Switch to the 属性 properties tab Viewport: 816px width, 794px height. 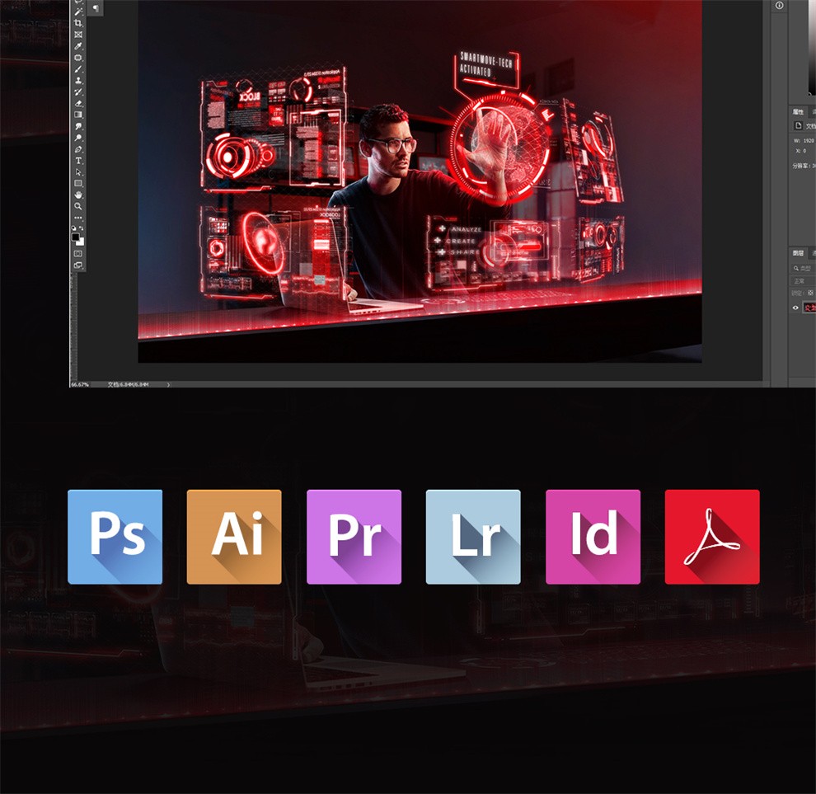(798, 111)
